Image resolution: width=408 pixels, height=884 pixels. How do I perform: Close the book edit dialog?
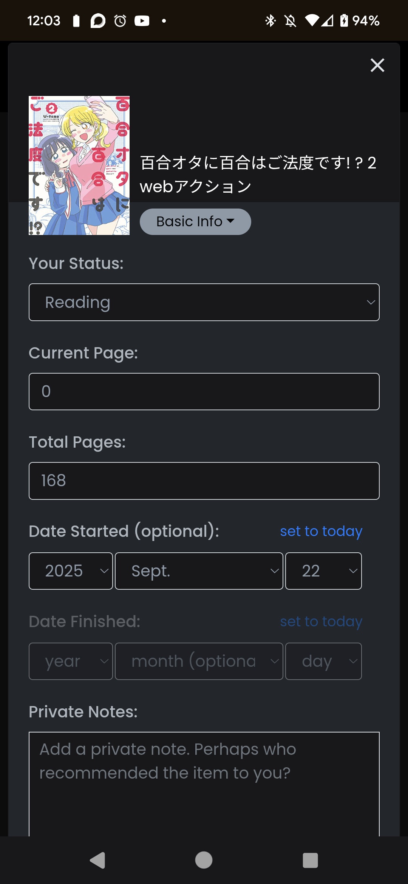point(377,65)
